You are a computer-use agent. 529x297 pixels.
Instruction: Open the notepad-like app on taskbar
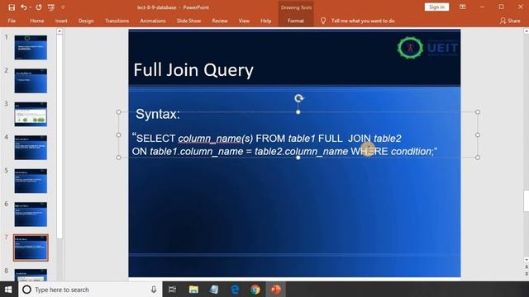[x=214, y=290]
